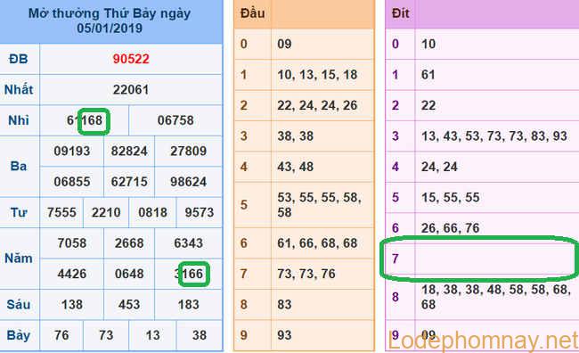
Task: Select value 83 in the Đầu table
Action: pyautogui.click(x=285, y=305)
